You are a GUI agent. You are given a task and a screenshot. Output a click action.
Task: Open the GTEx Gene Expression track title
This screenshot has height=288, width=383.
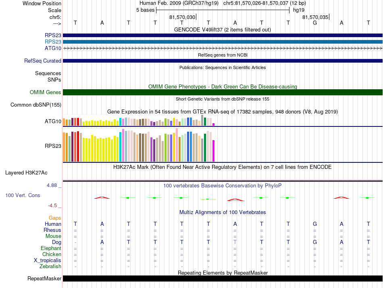(x=223, y=112)
